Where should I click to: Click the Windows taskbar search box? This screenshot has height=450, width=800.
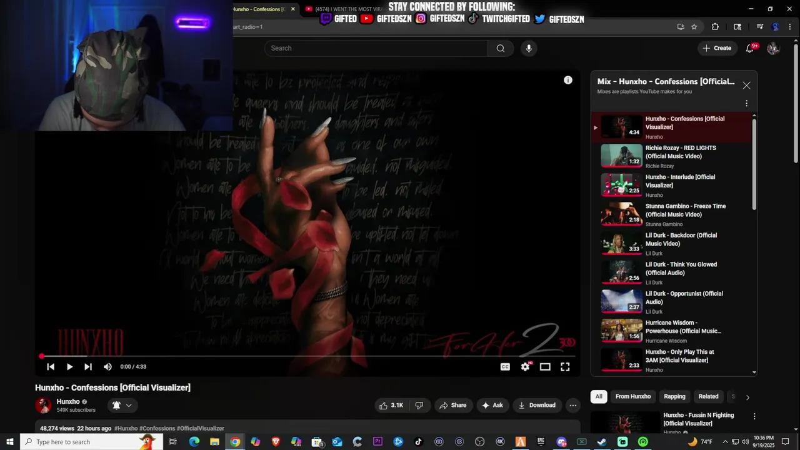[91, 442]
